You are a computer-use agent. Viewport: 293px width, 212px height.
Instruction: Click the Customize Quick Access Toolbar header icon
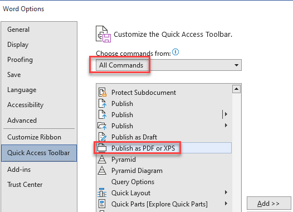coord(104,34)
